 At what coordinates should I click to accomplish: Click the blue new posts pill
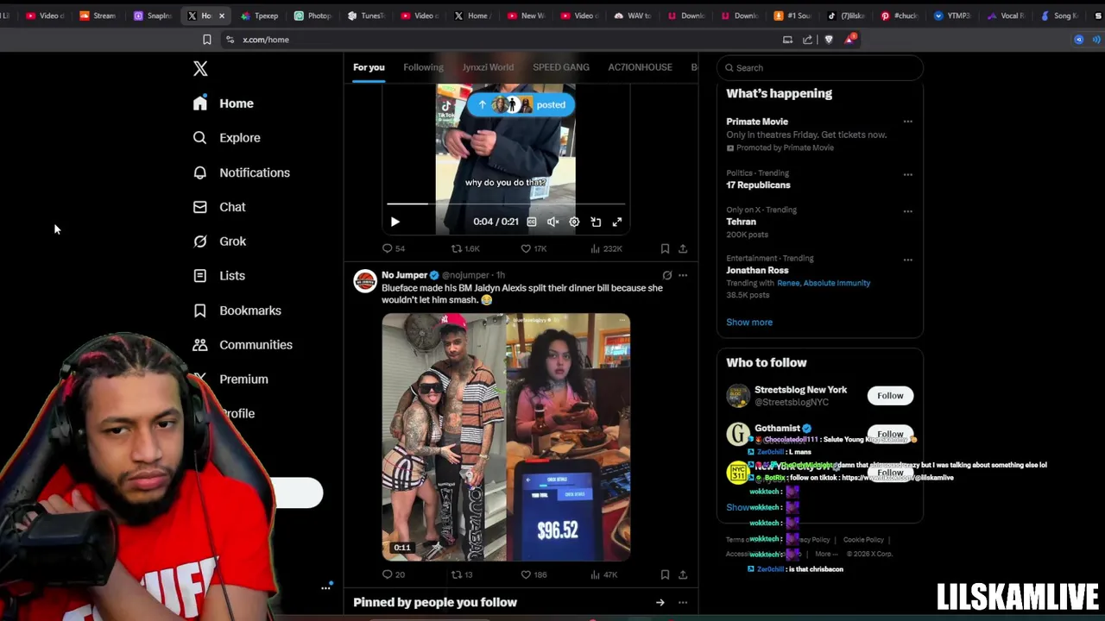click(521, 104)
